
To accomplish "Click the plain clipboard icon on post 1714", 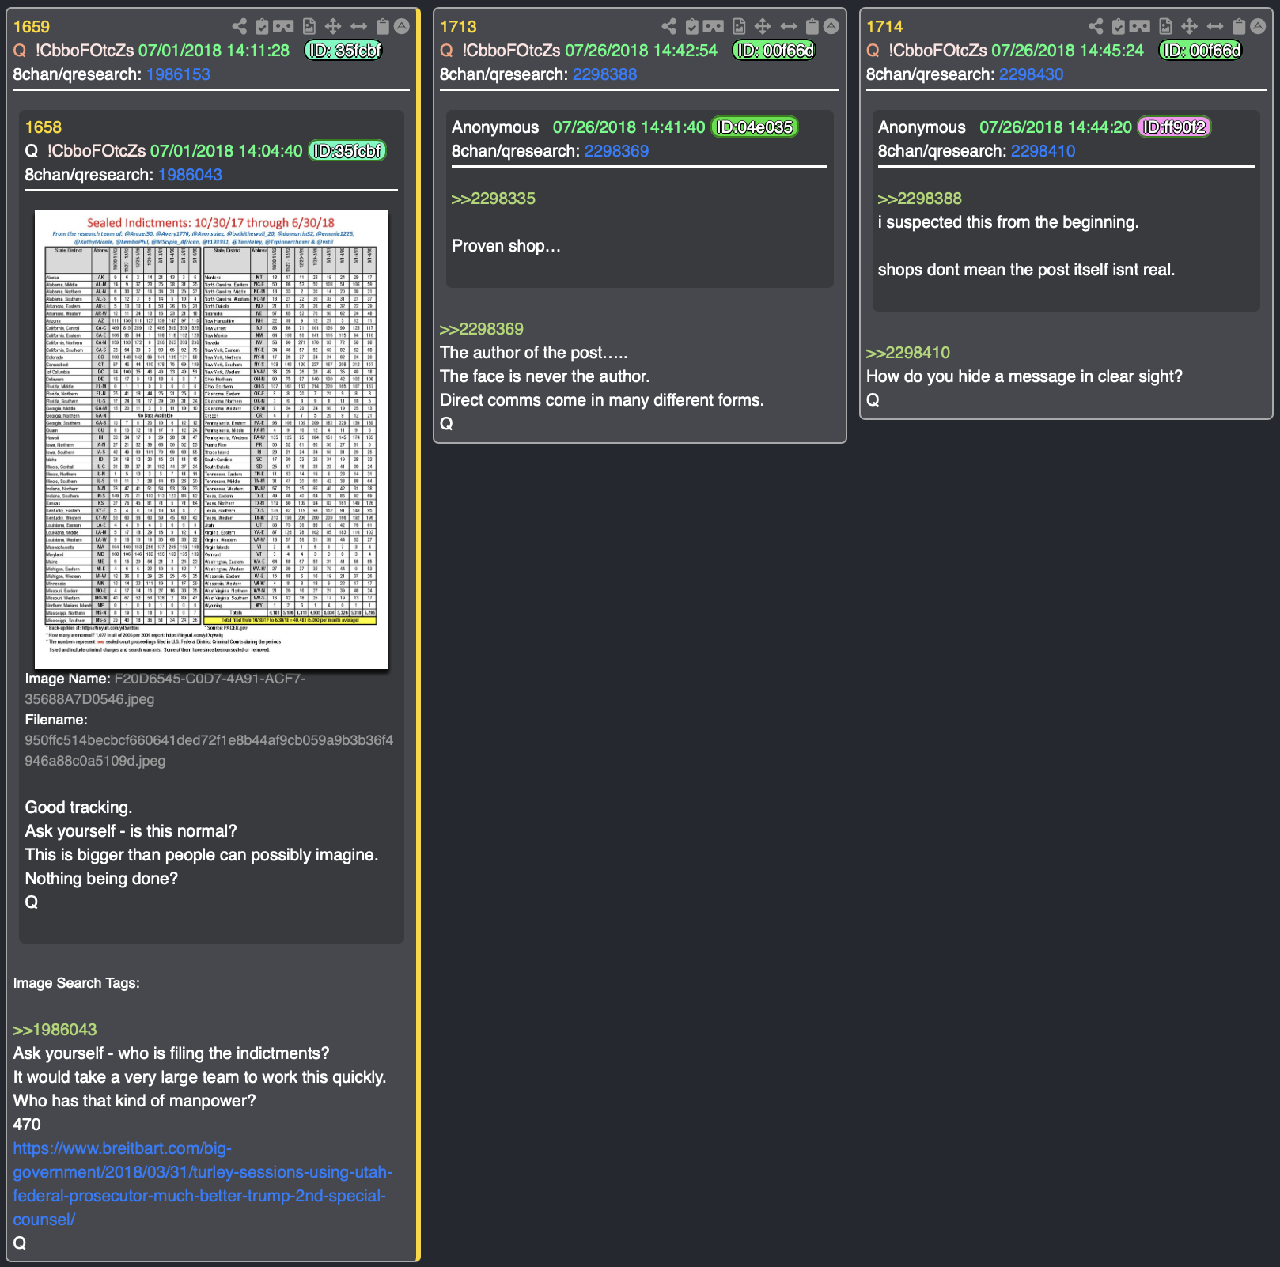I will click(x=1238, y=26).
